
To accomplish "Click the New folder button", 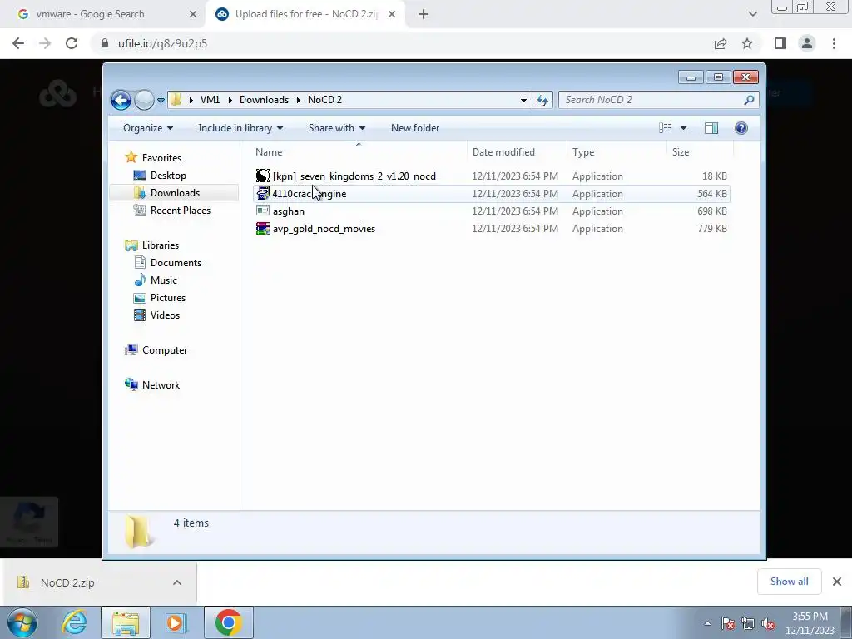I will pyautogui.click(x=415, y=128).
